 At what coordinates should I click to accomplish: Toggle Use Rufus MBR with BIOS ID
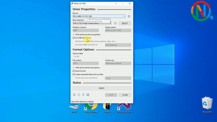pos(74,45)
